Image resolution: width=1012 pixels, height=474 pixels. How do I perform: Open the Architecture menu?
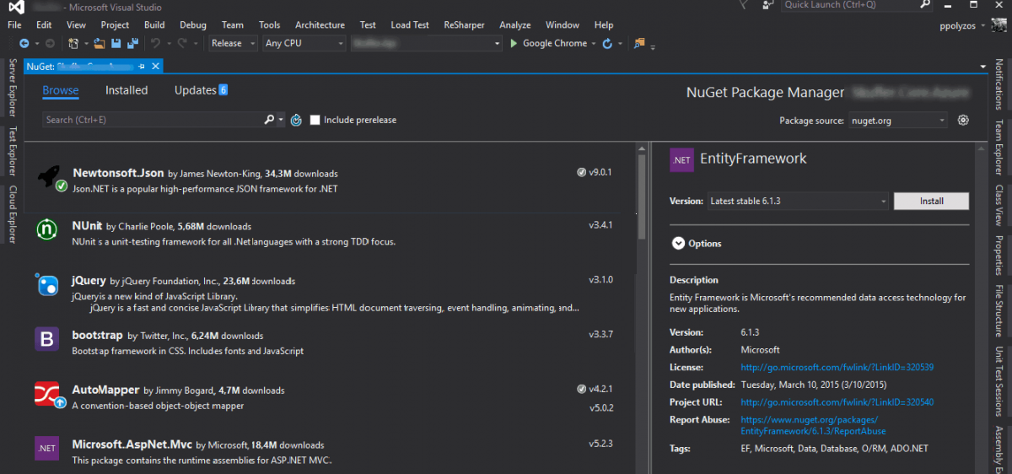[x=320, y=25]
